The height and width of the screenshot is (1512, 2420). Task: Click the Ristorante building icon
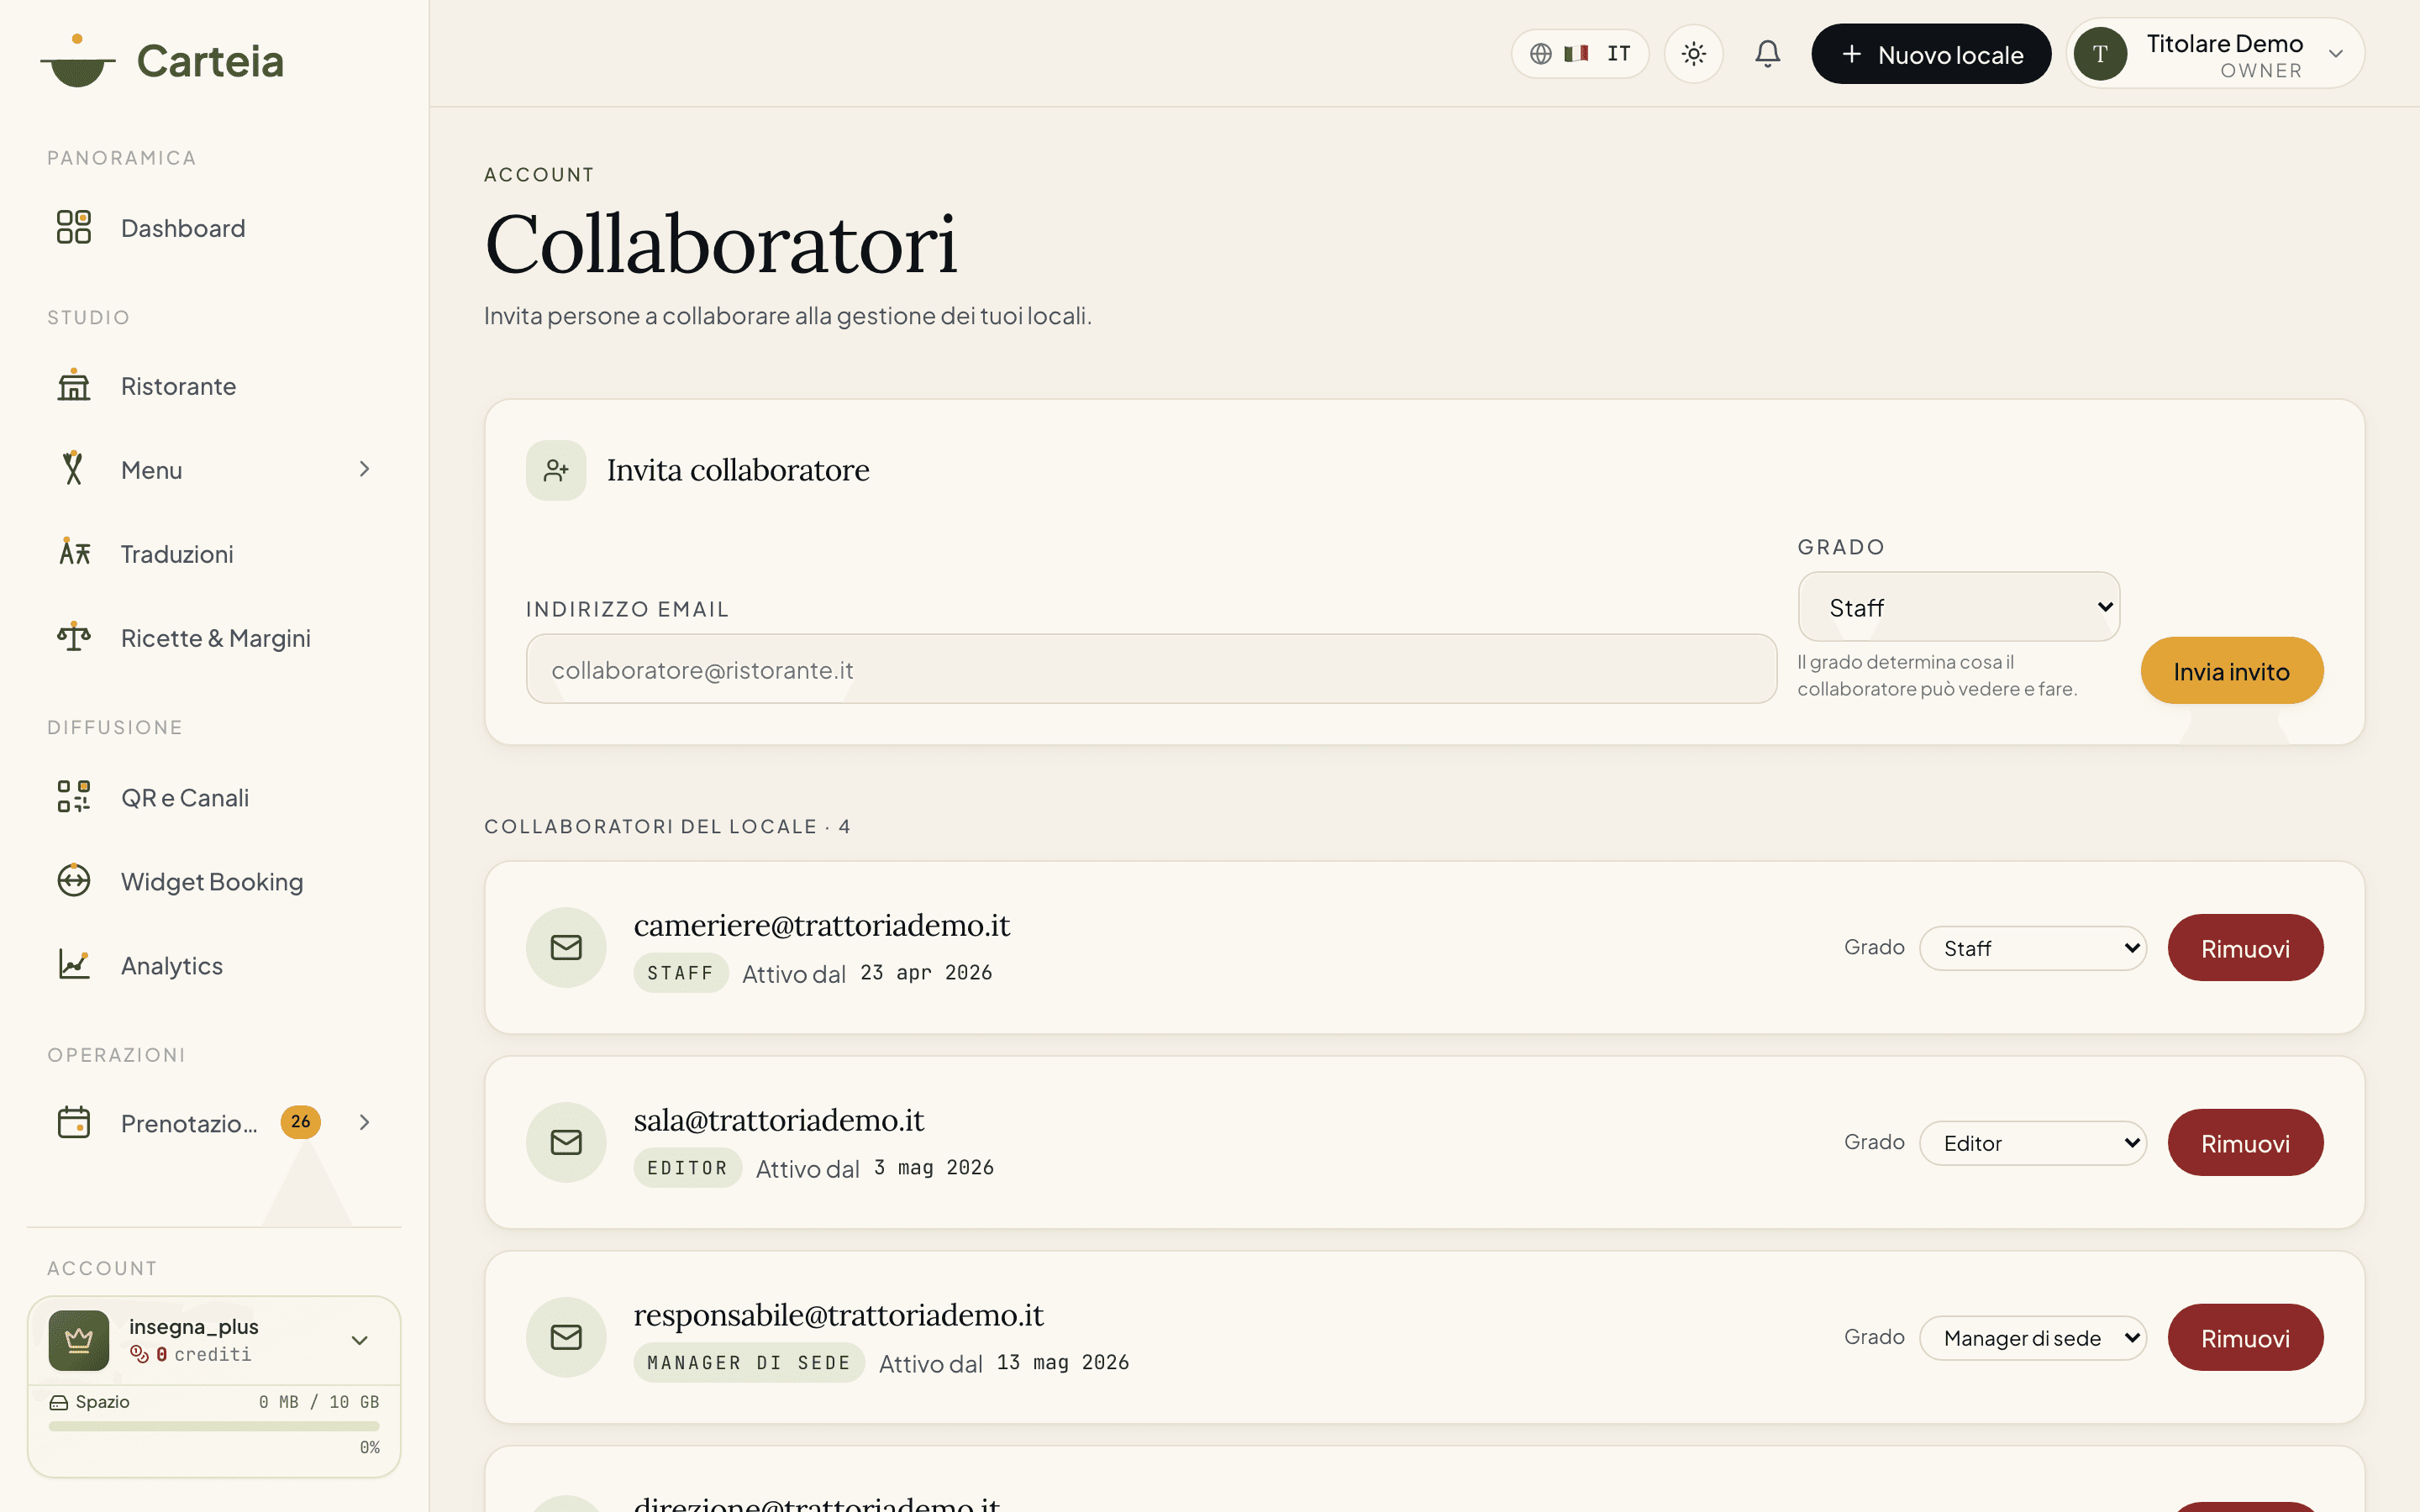point(74,385)
